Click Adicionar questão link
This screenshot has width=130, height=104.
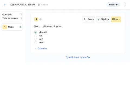78,57
